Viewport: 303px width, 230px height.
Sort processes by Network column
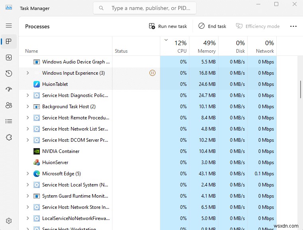coord(262,46)
